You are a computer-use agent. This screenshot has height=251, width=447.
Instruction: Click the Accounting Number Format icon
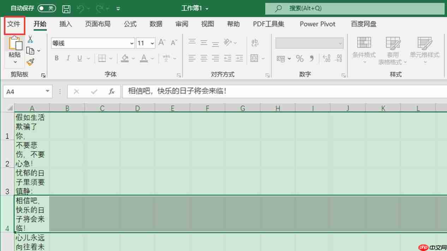tap(281, 59)
